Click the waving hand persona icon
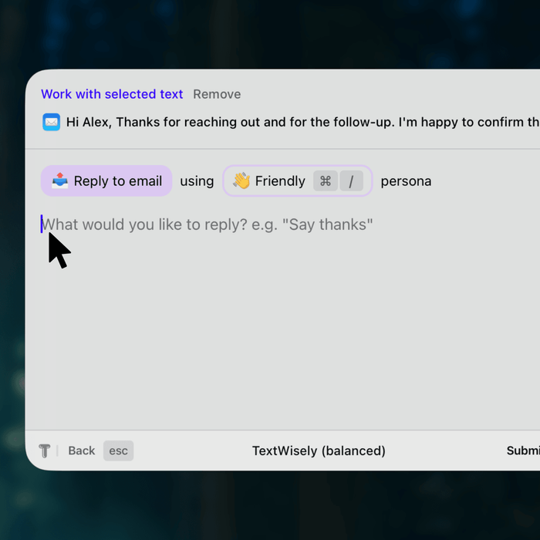540x540 pixels. coord(241,181)
